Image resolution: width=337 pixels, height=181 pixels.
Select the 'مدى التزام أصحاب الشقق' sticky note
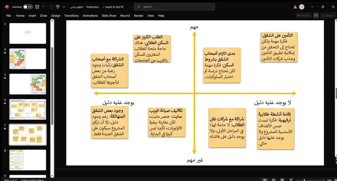pyautogui.click(x=222, y=65)
